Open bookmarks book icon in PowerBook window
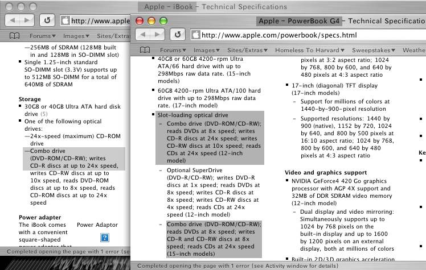Viewport: 426px width, 270px height. click(x=145, y=50)
